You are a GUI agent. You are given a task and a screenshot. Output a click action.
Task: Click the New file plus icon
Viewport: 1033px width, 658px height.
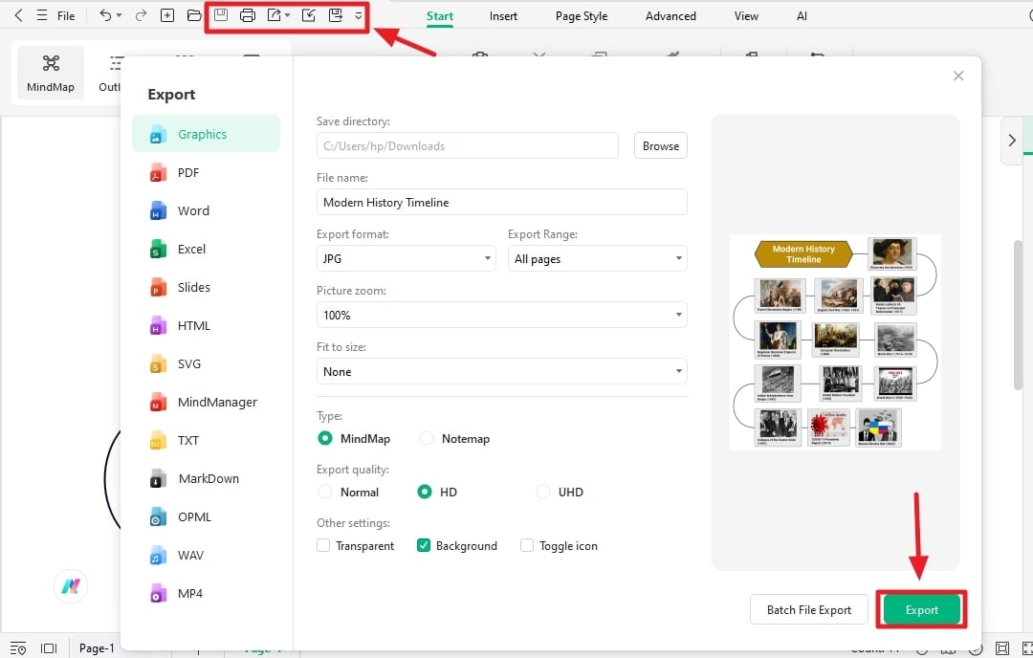[167, 15]
